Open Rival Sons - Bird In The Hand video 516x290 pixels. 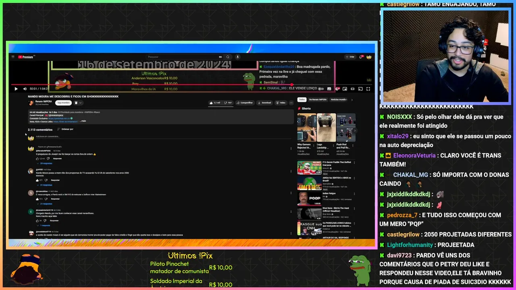click(309, 214)
